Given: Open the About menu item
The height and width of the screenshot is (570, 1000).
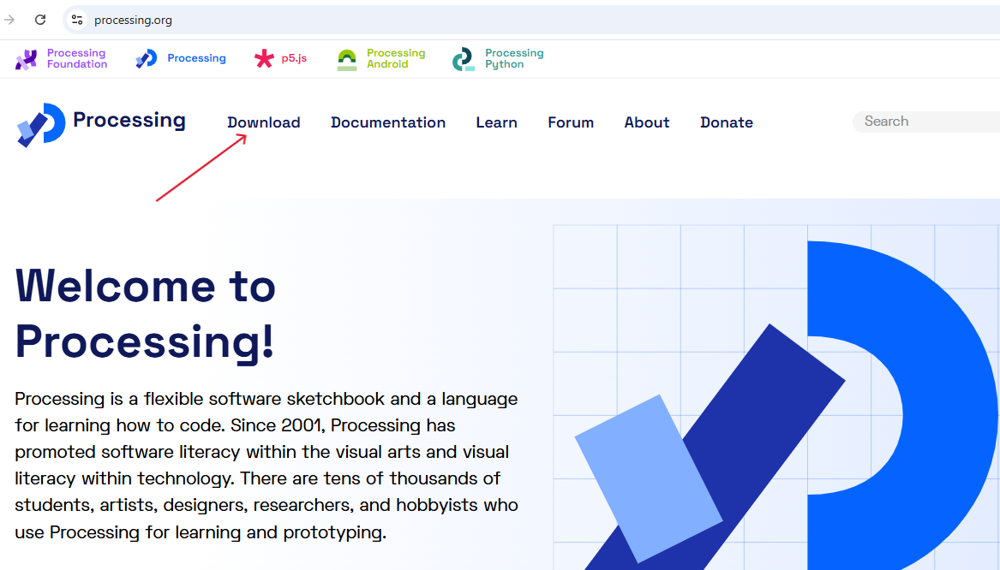Looking at the screenshot, I should [x=647, y=122].
